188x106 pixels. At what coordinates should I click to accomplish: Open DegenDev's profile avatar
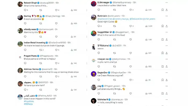pos(94,74)
